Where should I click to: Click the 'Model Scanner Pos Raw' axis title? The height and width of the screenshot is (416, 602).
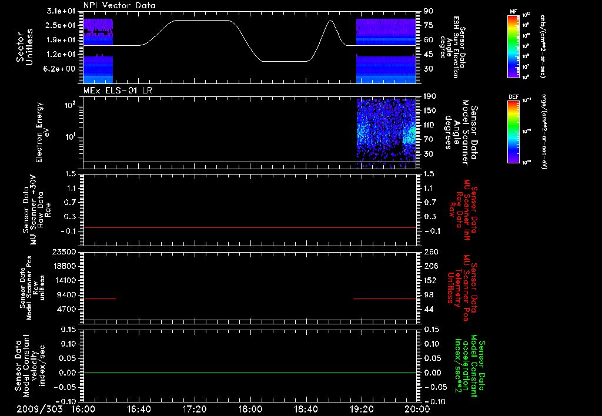click(x=32, y=288)
